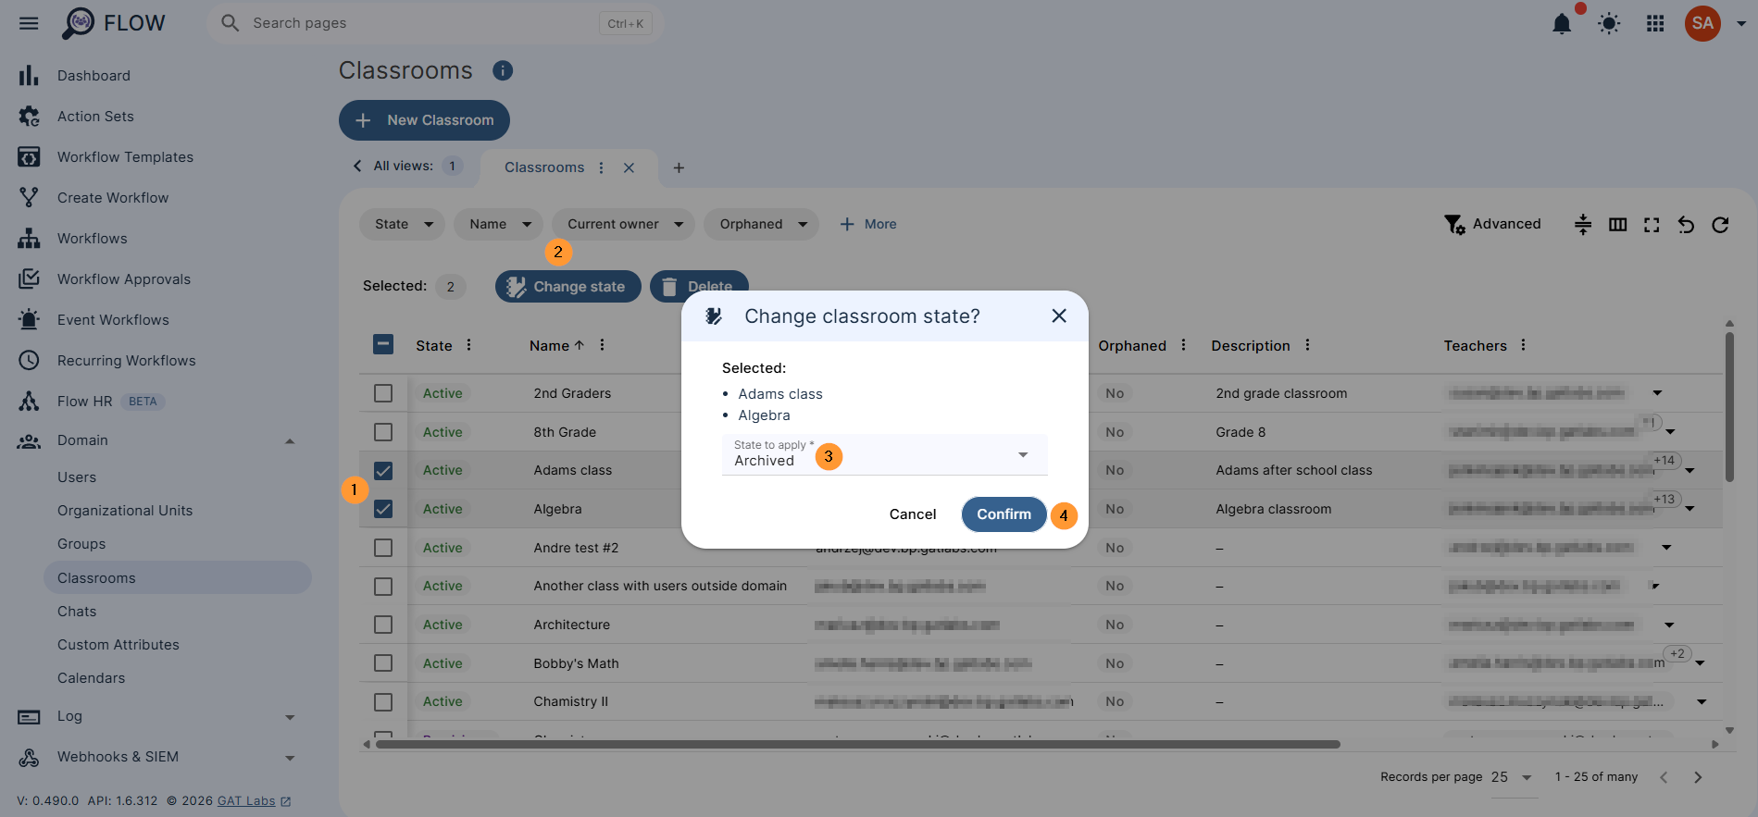The height and width of the screenshot is (817, 1758).
Task: Open Custom Attributes under Domain
Action: click(118, 645)
